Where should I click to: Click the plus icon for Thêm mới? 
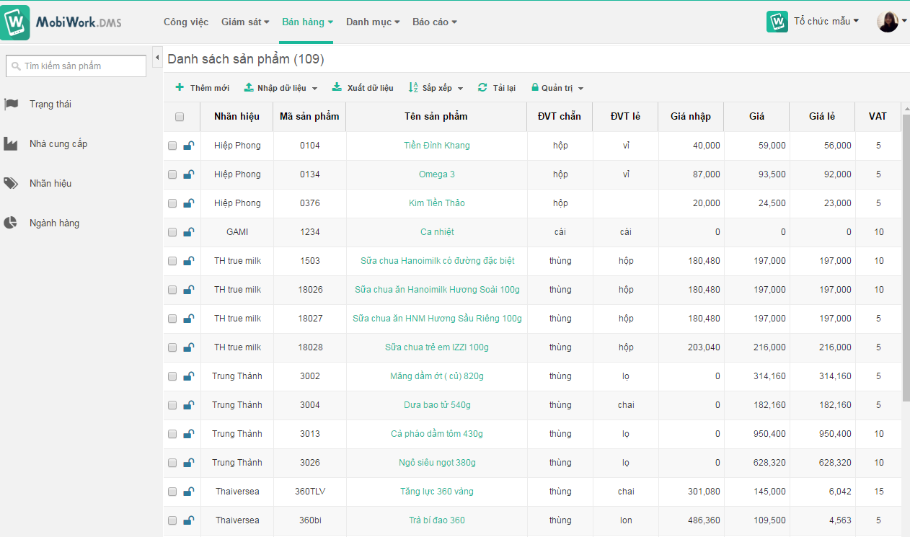[x=180, y=88]
